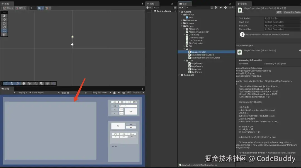Screen dimensions: 301x168
Task: Select the combined Transform tool
Action: pyautogui.click(x=4, y=35)
